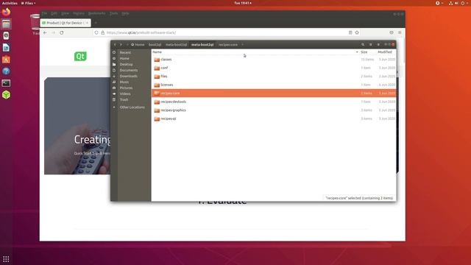Open the Firefox File menu
Viewport: 471px width, 265px height.
[44, 13]
